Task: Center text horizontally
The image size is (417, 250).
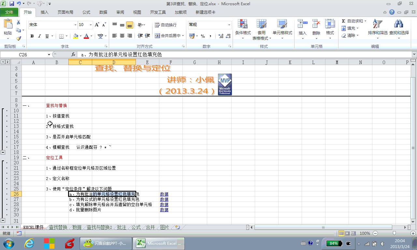Action: pos(122,36)
